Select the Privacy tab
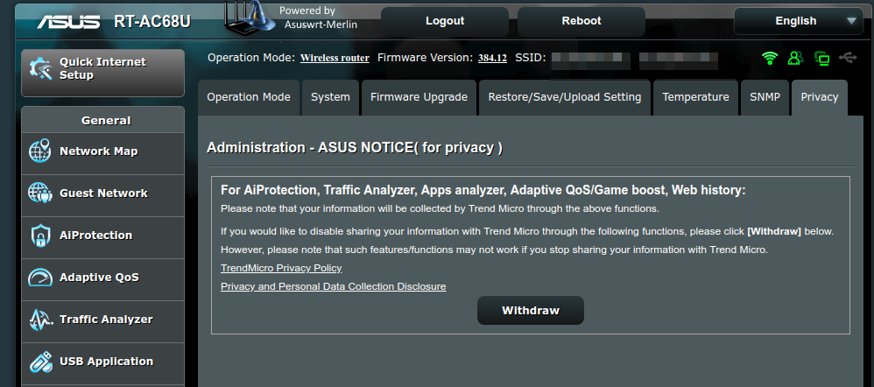 pos(820,97)
